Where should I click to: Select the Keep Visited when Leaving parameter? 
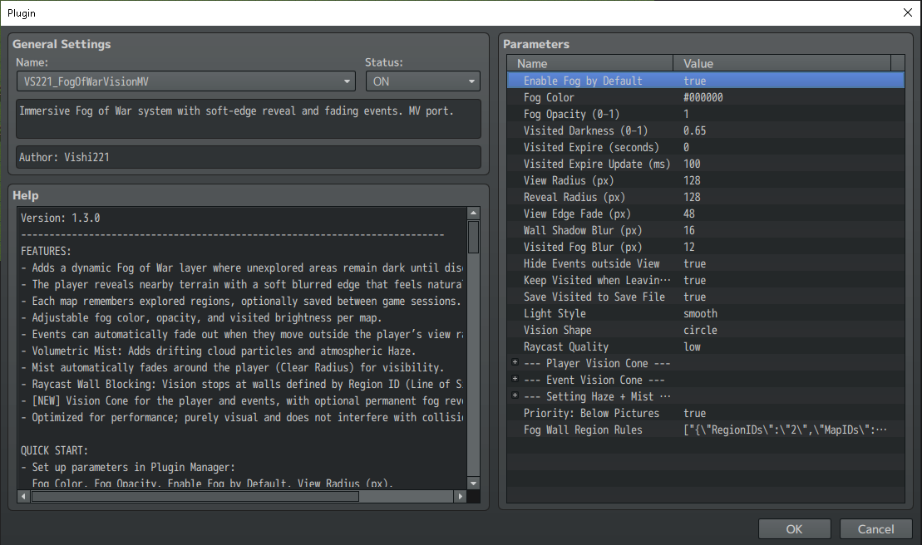(x=597, y=280)
